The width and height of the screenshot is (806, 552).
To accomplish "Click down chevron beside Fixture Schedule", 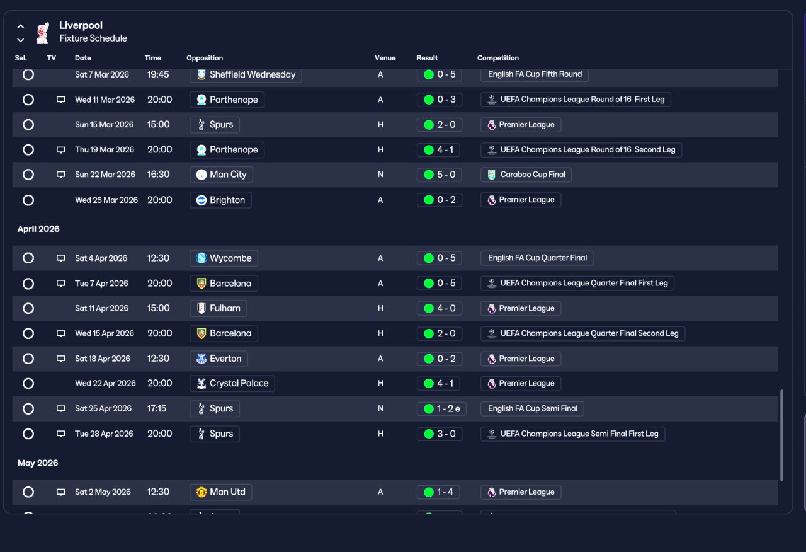I will [21, 40].
